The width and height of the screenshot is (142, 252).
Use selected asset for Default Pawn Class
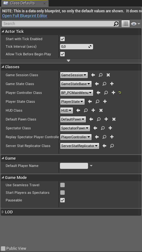pyautogui.click(x=91, y=119)
